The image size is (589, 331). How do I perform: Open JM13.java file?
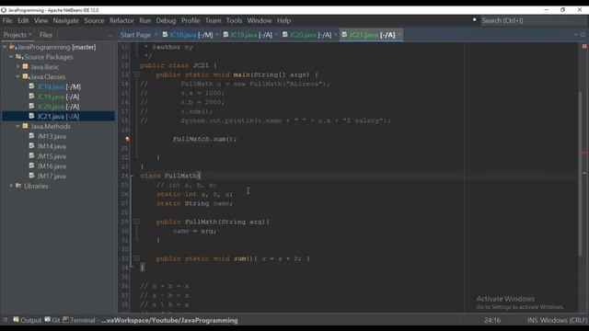52,137
